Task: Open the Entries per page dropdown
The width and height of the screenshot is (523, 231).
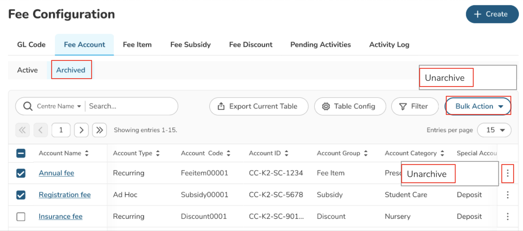Action: pos(494,130)
